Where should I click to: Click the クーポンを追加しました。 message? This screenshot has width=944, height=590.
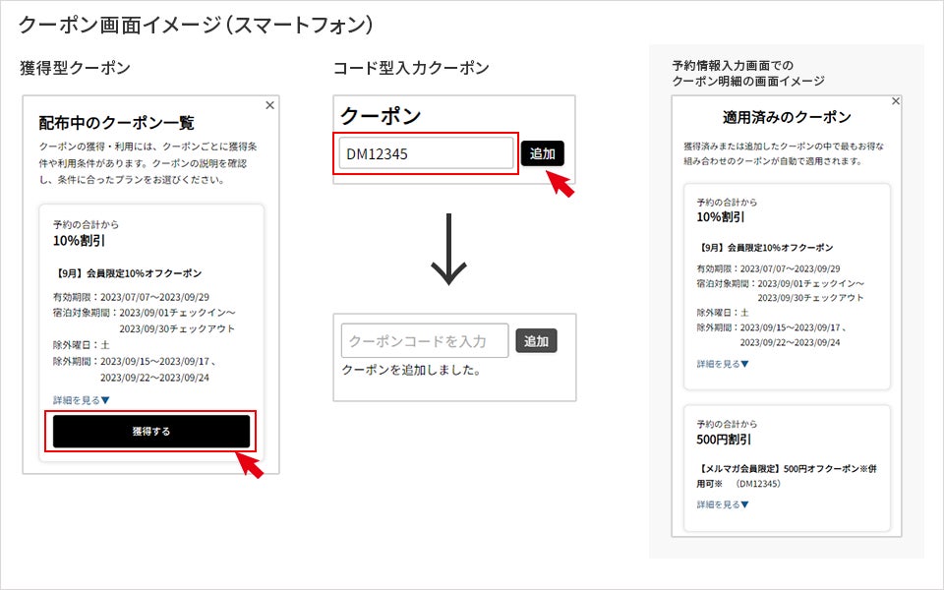(x=412, y=370)
